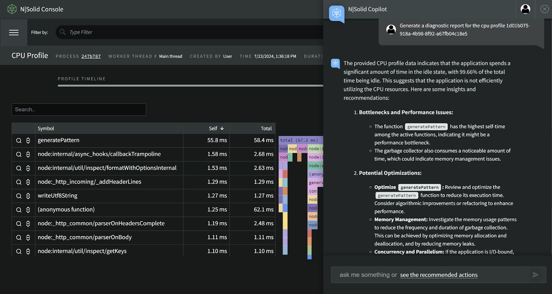Click writeUtf8String symbol name
Image resolution: width=552 pixels, height=294 pixels.
[57, 196]
